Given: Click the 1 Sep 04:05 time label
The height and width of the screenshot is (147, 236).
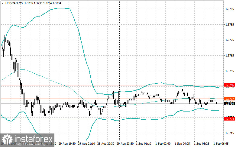Looking at the screenshot, I should pyautogui.click(x=182, y=144).
